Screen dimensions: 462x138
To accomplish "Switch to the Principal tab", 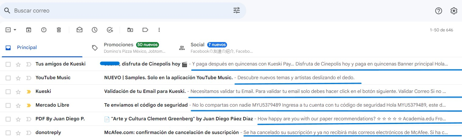I will (42, 48).
